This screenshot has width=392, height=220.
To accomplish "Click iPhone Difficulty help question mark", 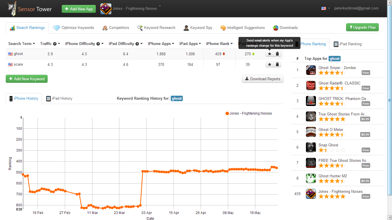I will pyautogui.click(x=98, y=44).
